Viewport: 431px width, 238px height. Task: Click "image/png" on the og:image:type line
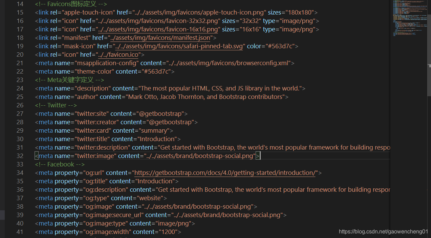pyautogui.click(x=174, y=223)
